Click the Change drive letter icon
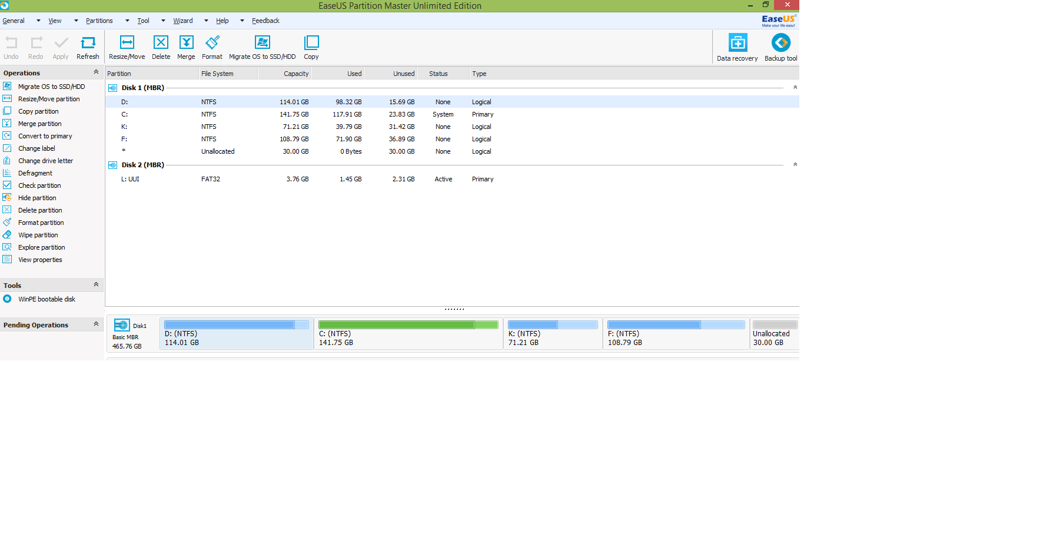 click(x=7, y=160)
